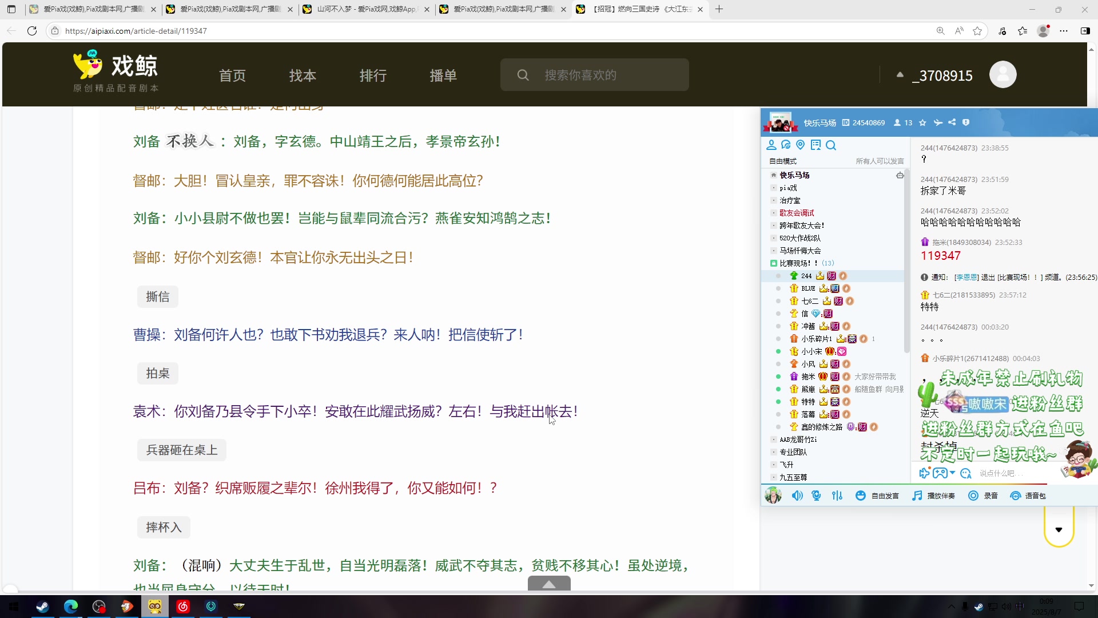The image size is (1098, 618).
Task: Click the notice board icon in channel toolbar
Action: click(x=816, y=145)
